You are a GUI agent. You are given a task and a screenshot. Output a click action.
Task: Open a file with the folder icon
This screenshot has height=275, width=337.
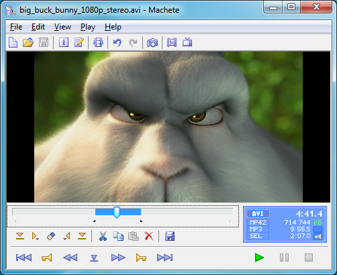pyautogui.click(x=28, y=42)
